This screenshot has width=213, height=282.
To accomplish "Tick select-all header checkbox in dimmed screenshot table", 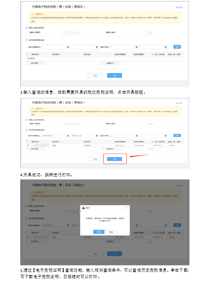I will pos(27,232).
